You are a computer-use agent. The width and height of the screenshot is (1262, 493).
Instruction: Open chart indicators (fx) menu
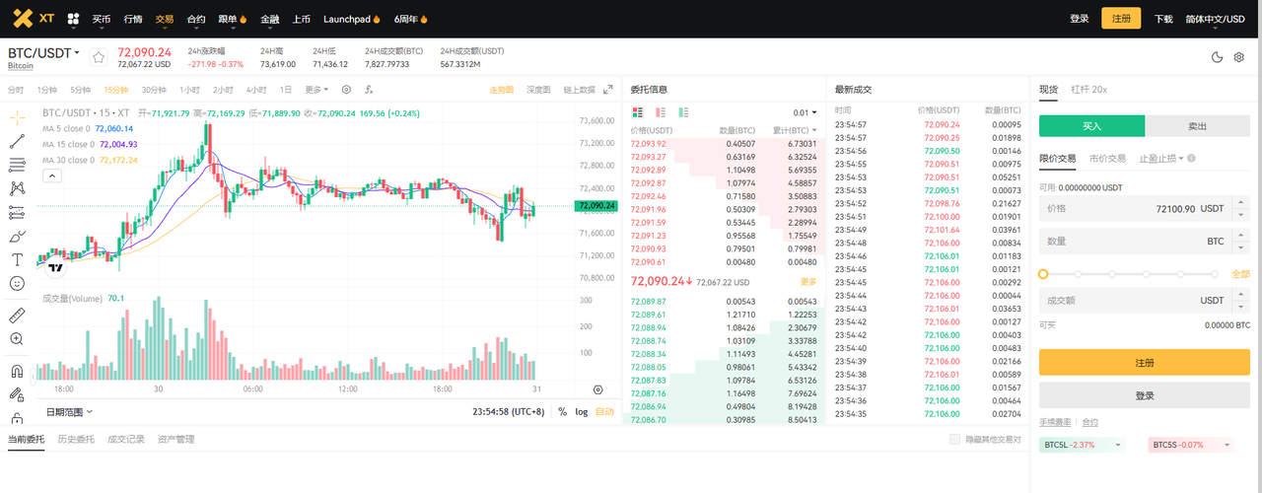369,90
